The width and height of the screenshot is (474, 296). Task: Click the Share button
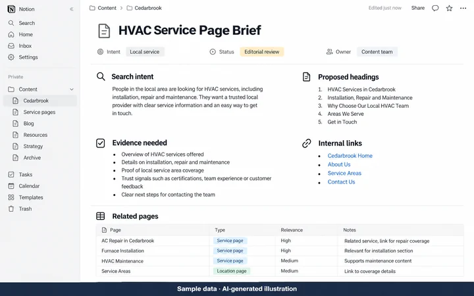pyautogui.click(x=418, y=8)
